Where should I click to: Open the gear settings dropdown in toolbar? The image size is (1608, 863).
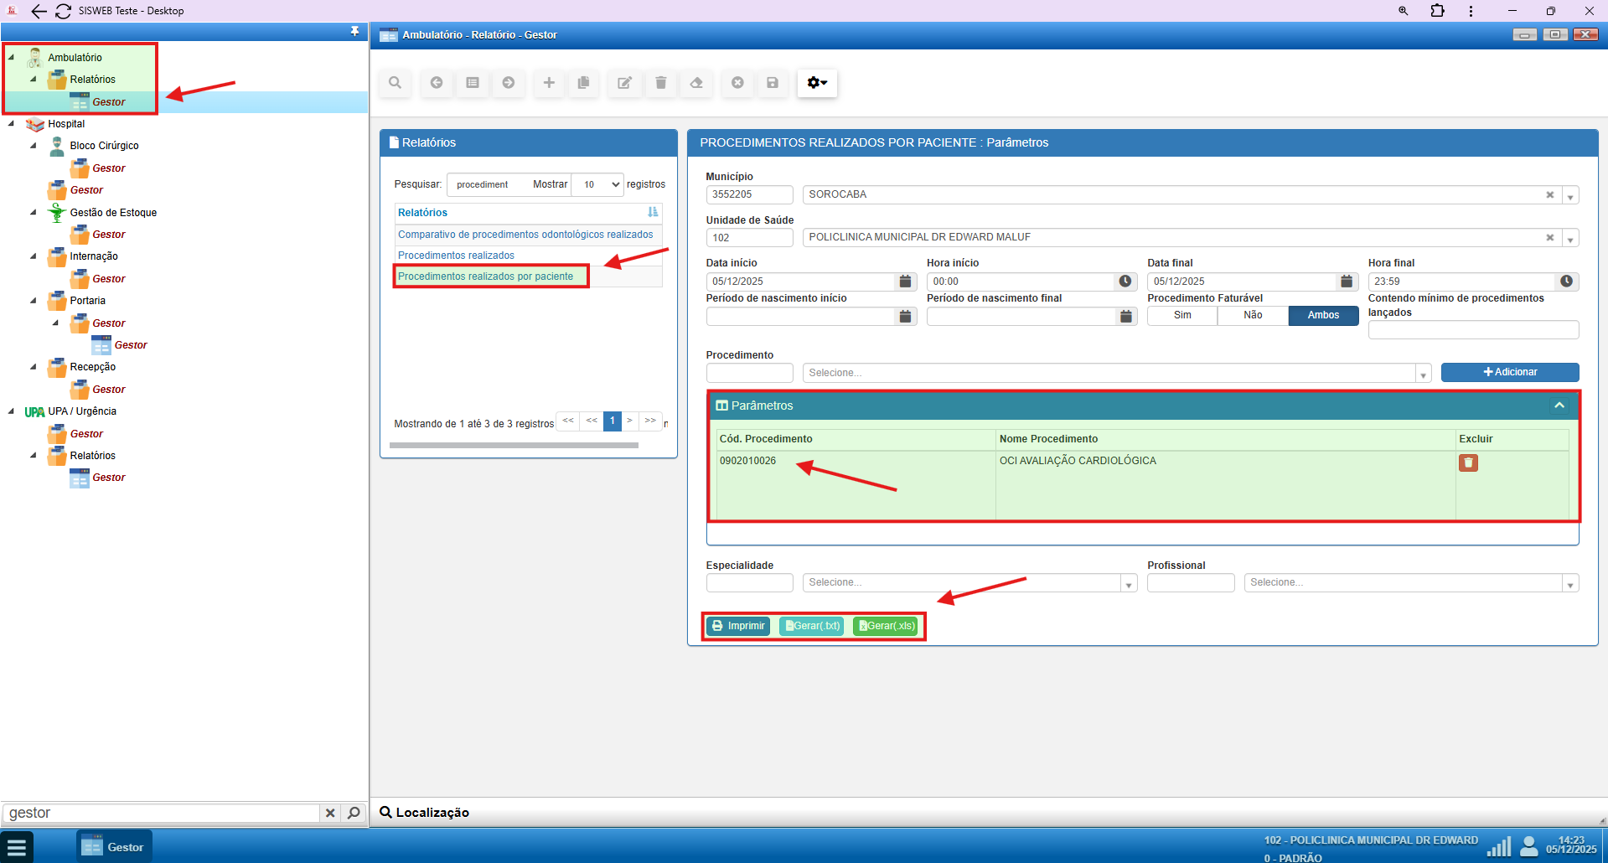point(816,83)
